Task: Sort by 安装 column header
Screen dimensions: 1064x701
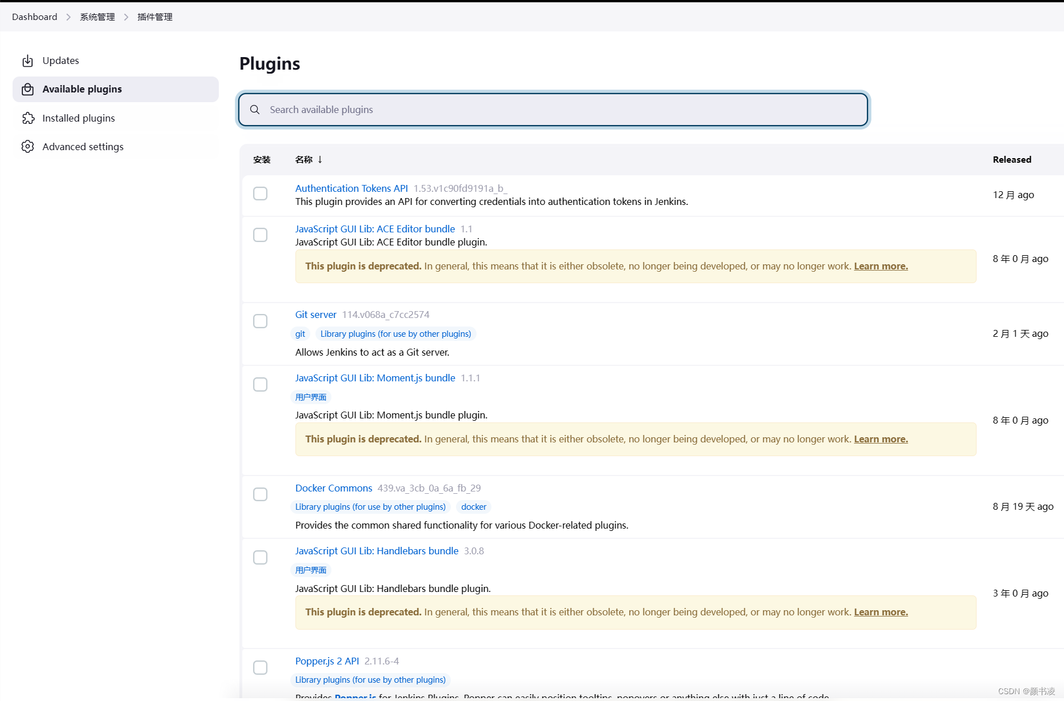Action: click(x=262, y=159)
